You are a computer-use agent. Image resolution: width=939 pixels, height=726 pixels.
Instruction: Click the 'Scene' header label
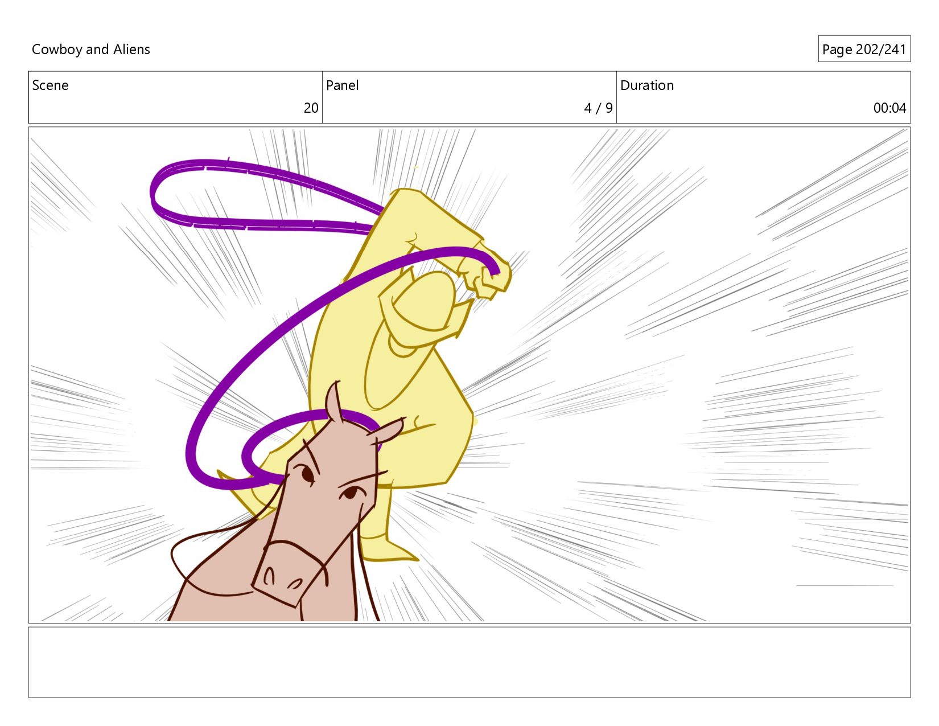(x=50, y=85)
